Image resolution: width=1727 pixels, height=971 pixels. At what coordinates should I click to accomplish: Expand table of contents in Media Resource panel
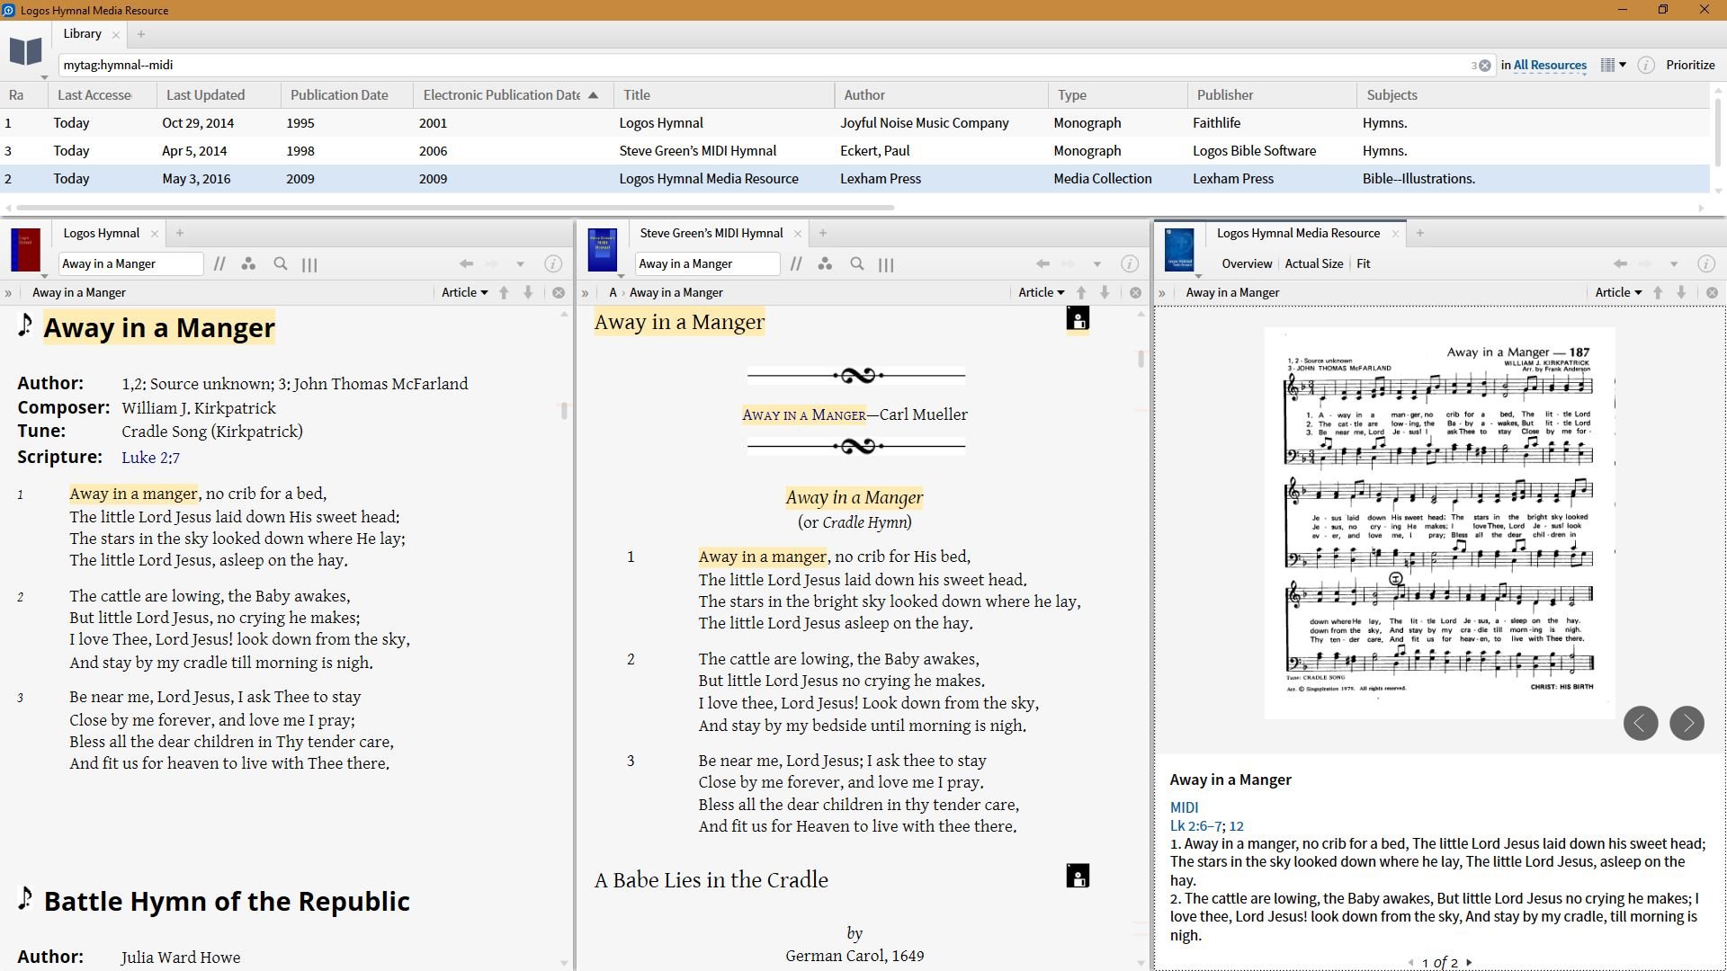pyautogui.click(x=1161, y=293)
